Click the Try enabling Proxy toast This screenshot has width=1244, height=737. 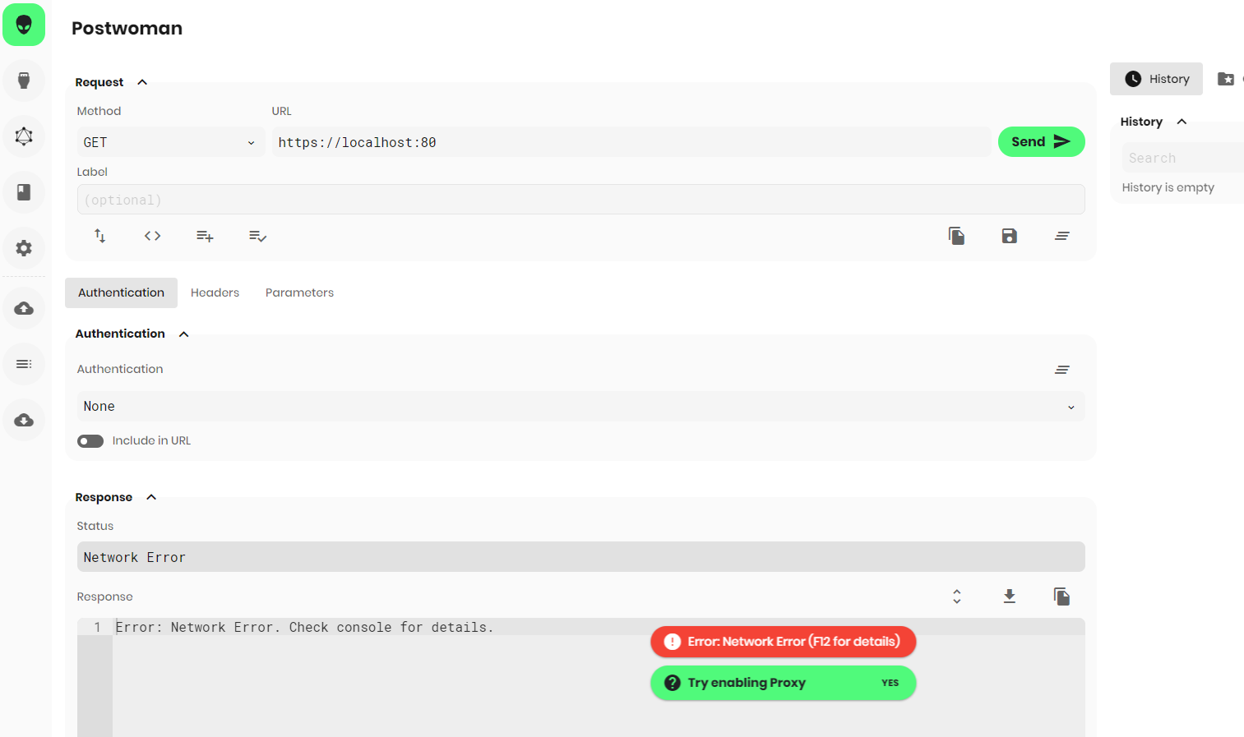[784, 683]
